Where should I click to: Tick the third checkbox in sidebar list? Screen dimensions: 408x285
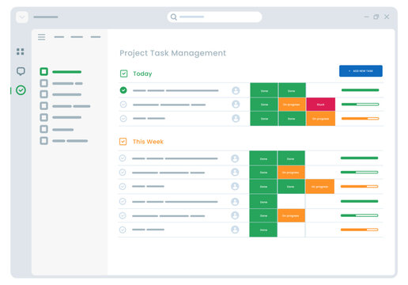click(x=44, y=94)
